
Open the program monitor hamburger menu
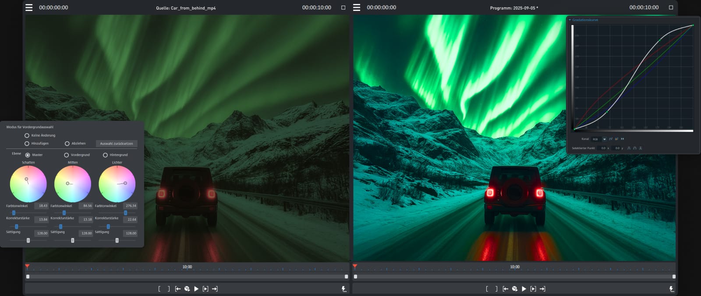pos(357,7)
